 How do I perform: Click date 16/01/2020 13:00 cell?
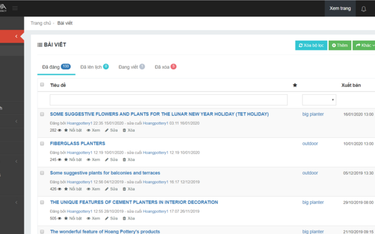coord(358,114)
